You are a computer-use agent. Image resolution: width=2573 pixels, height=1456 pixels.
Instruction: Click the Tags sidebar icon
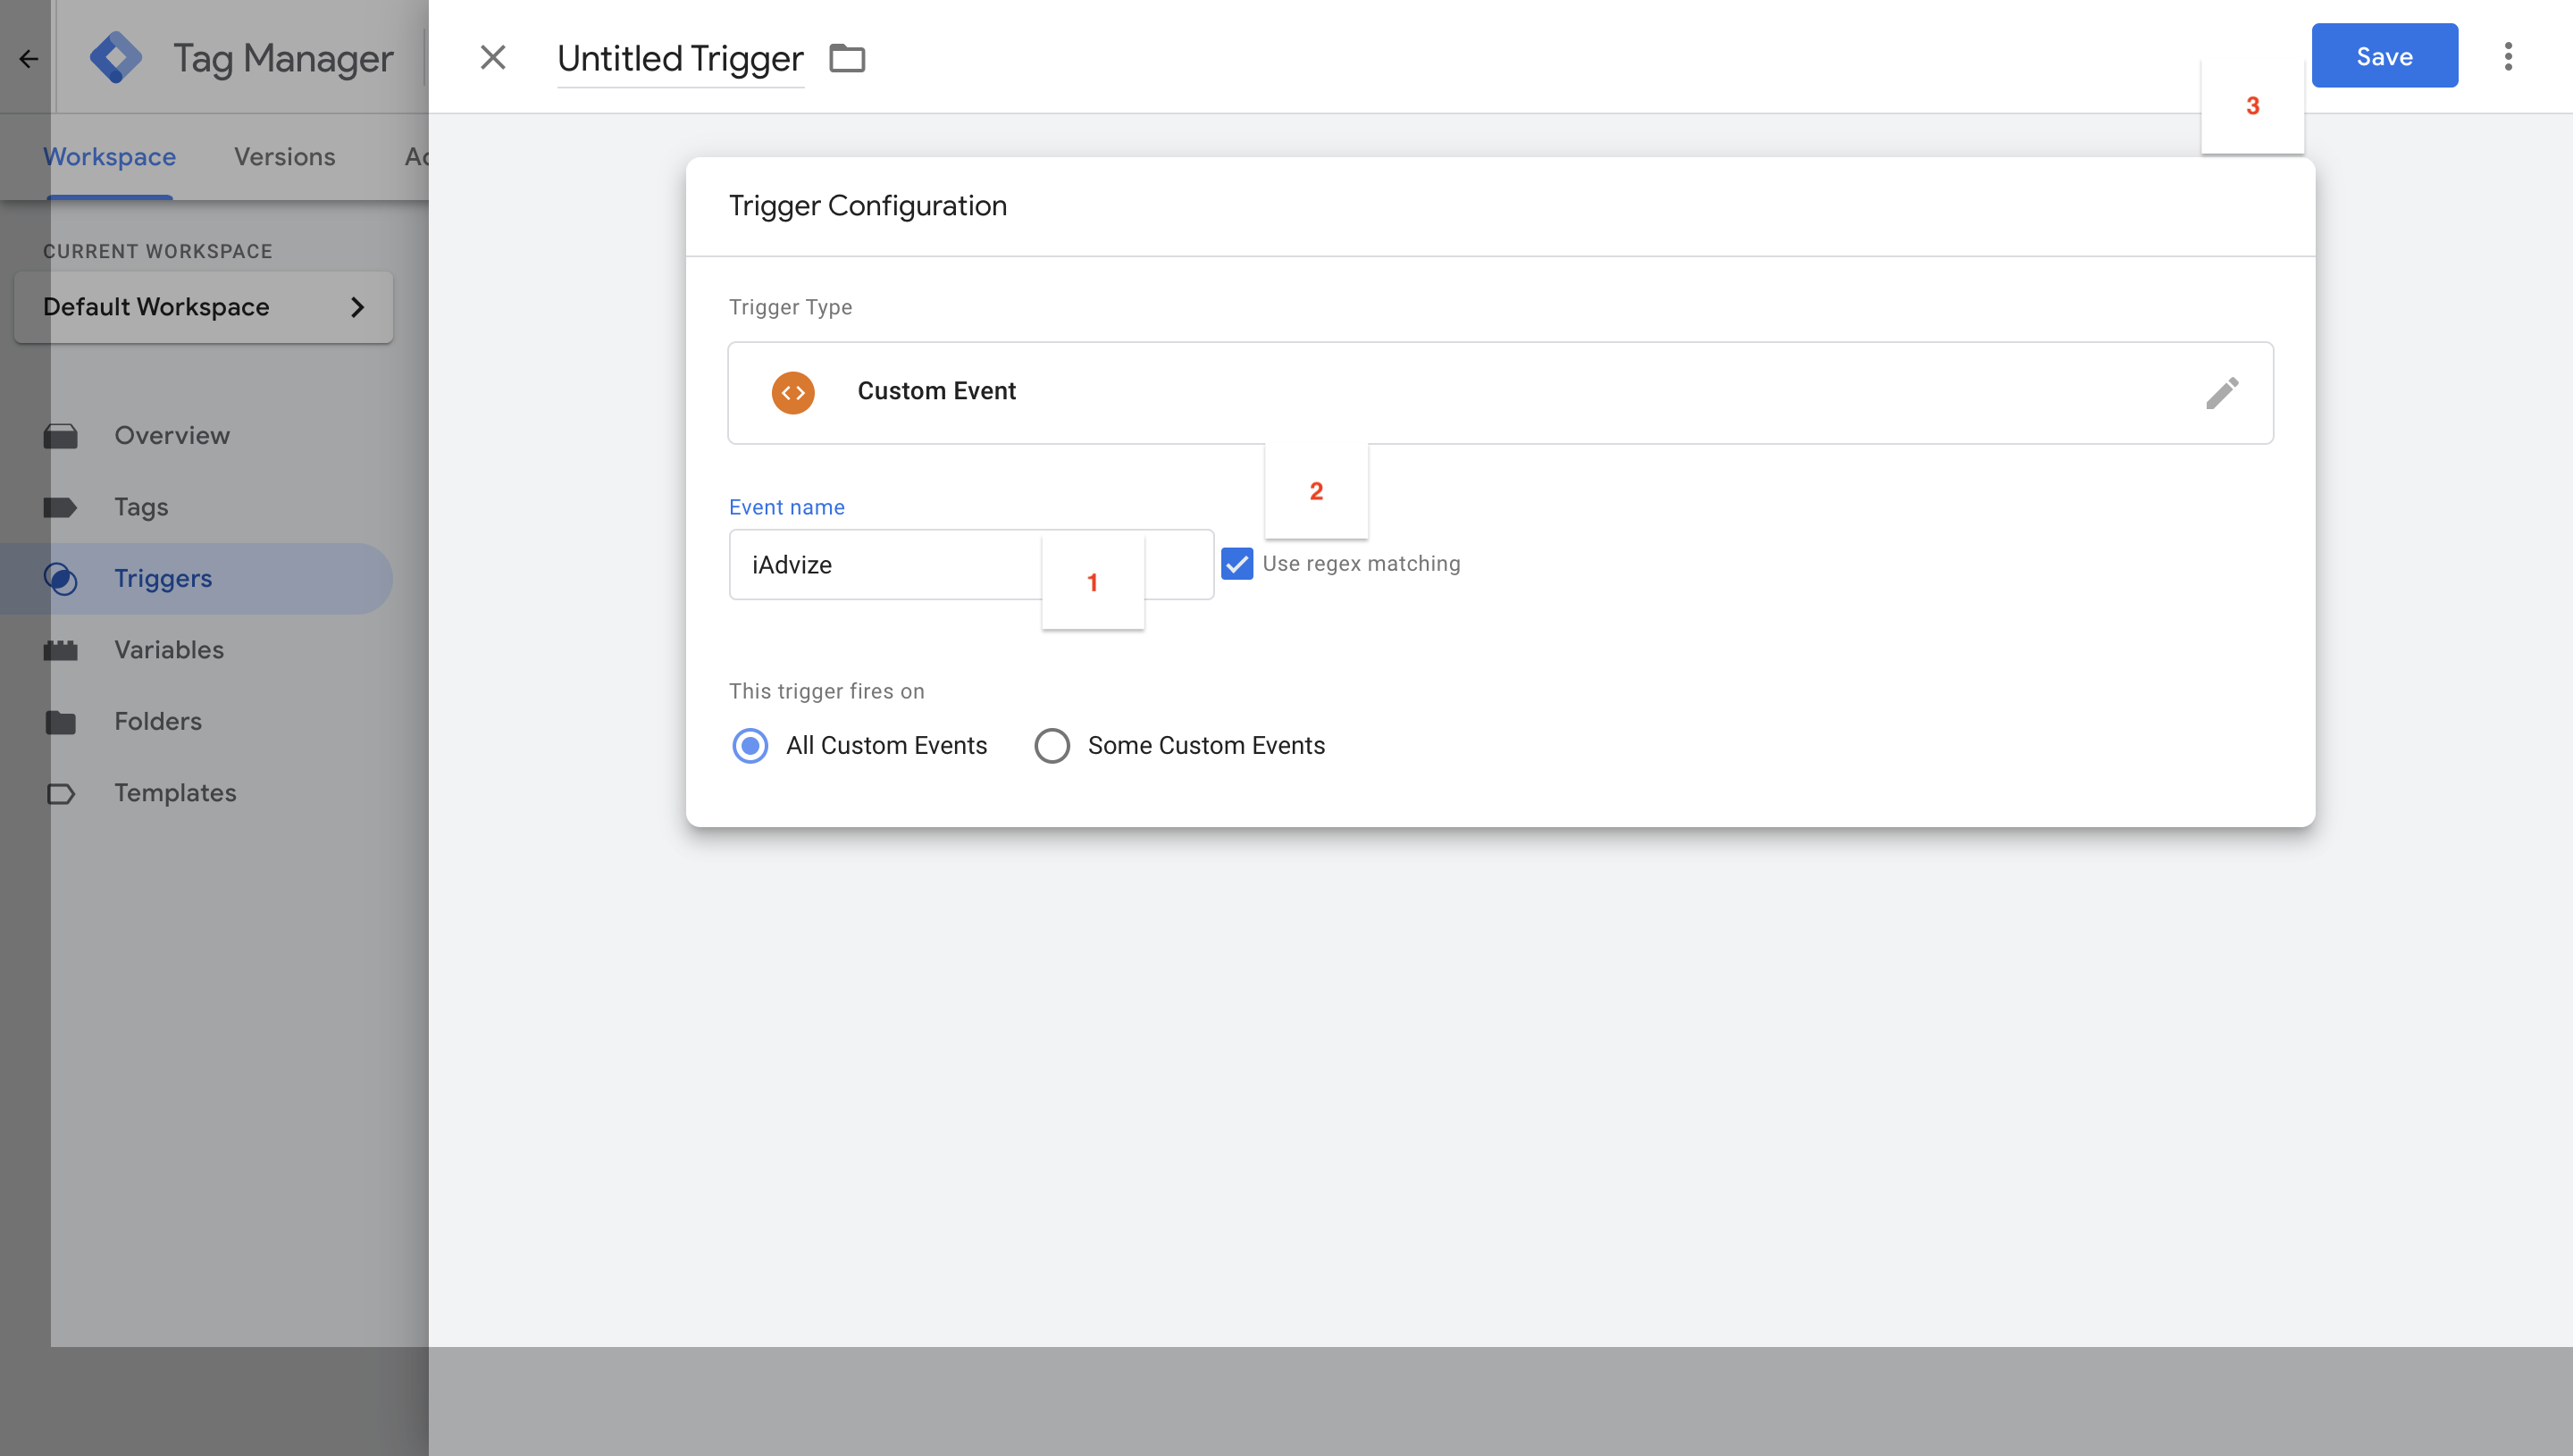pyautogui.click(x=60, y=507)
